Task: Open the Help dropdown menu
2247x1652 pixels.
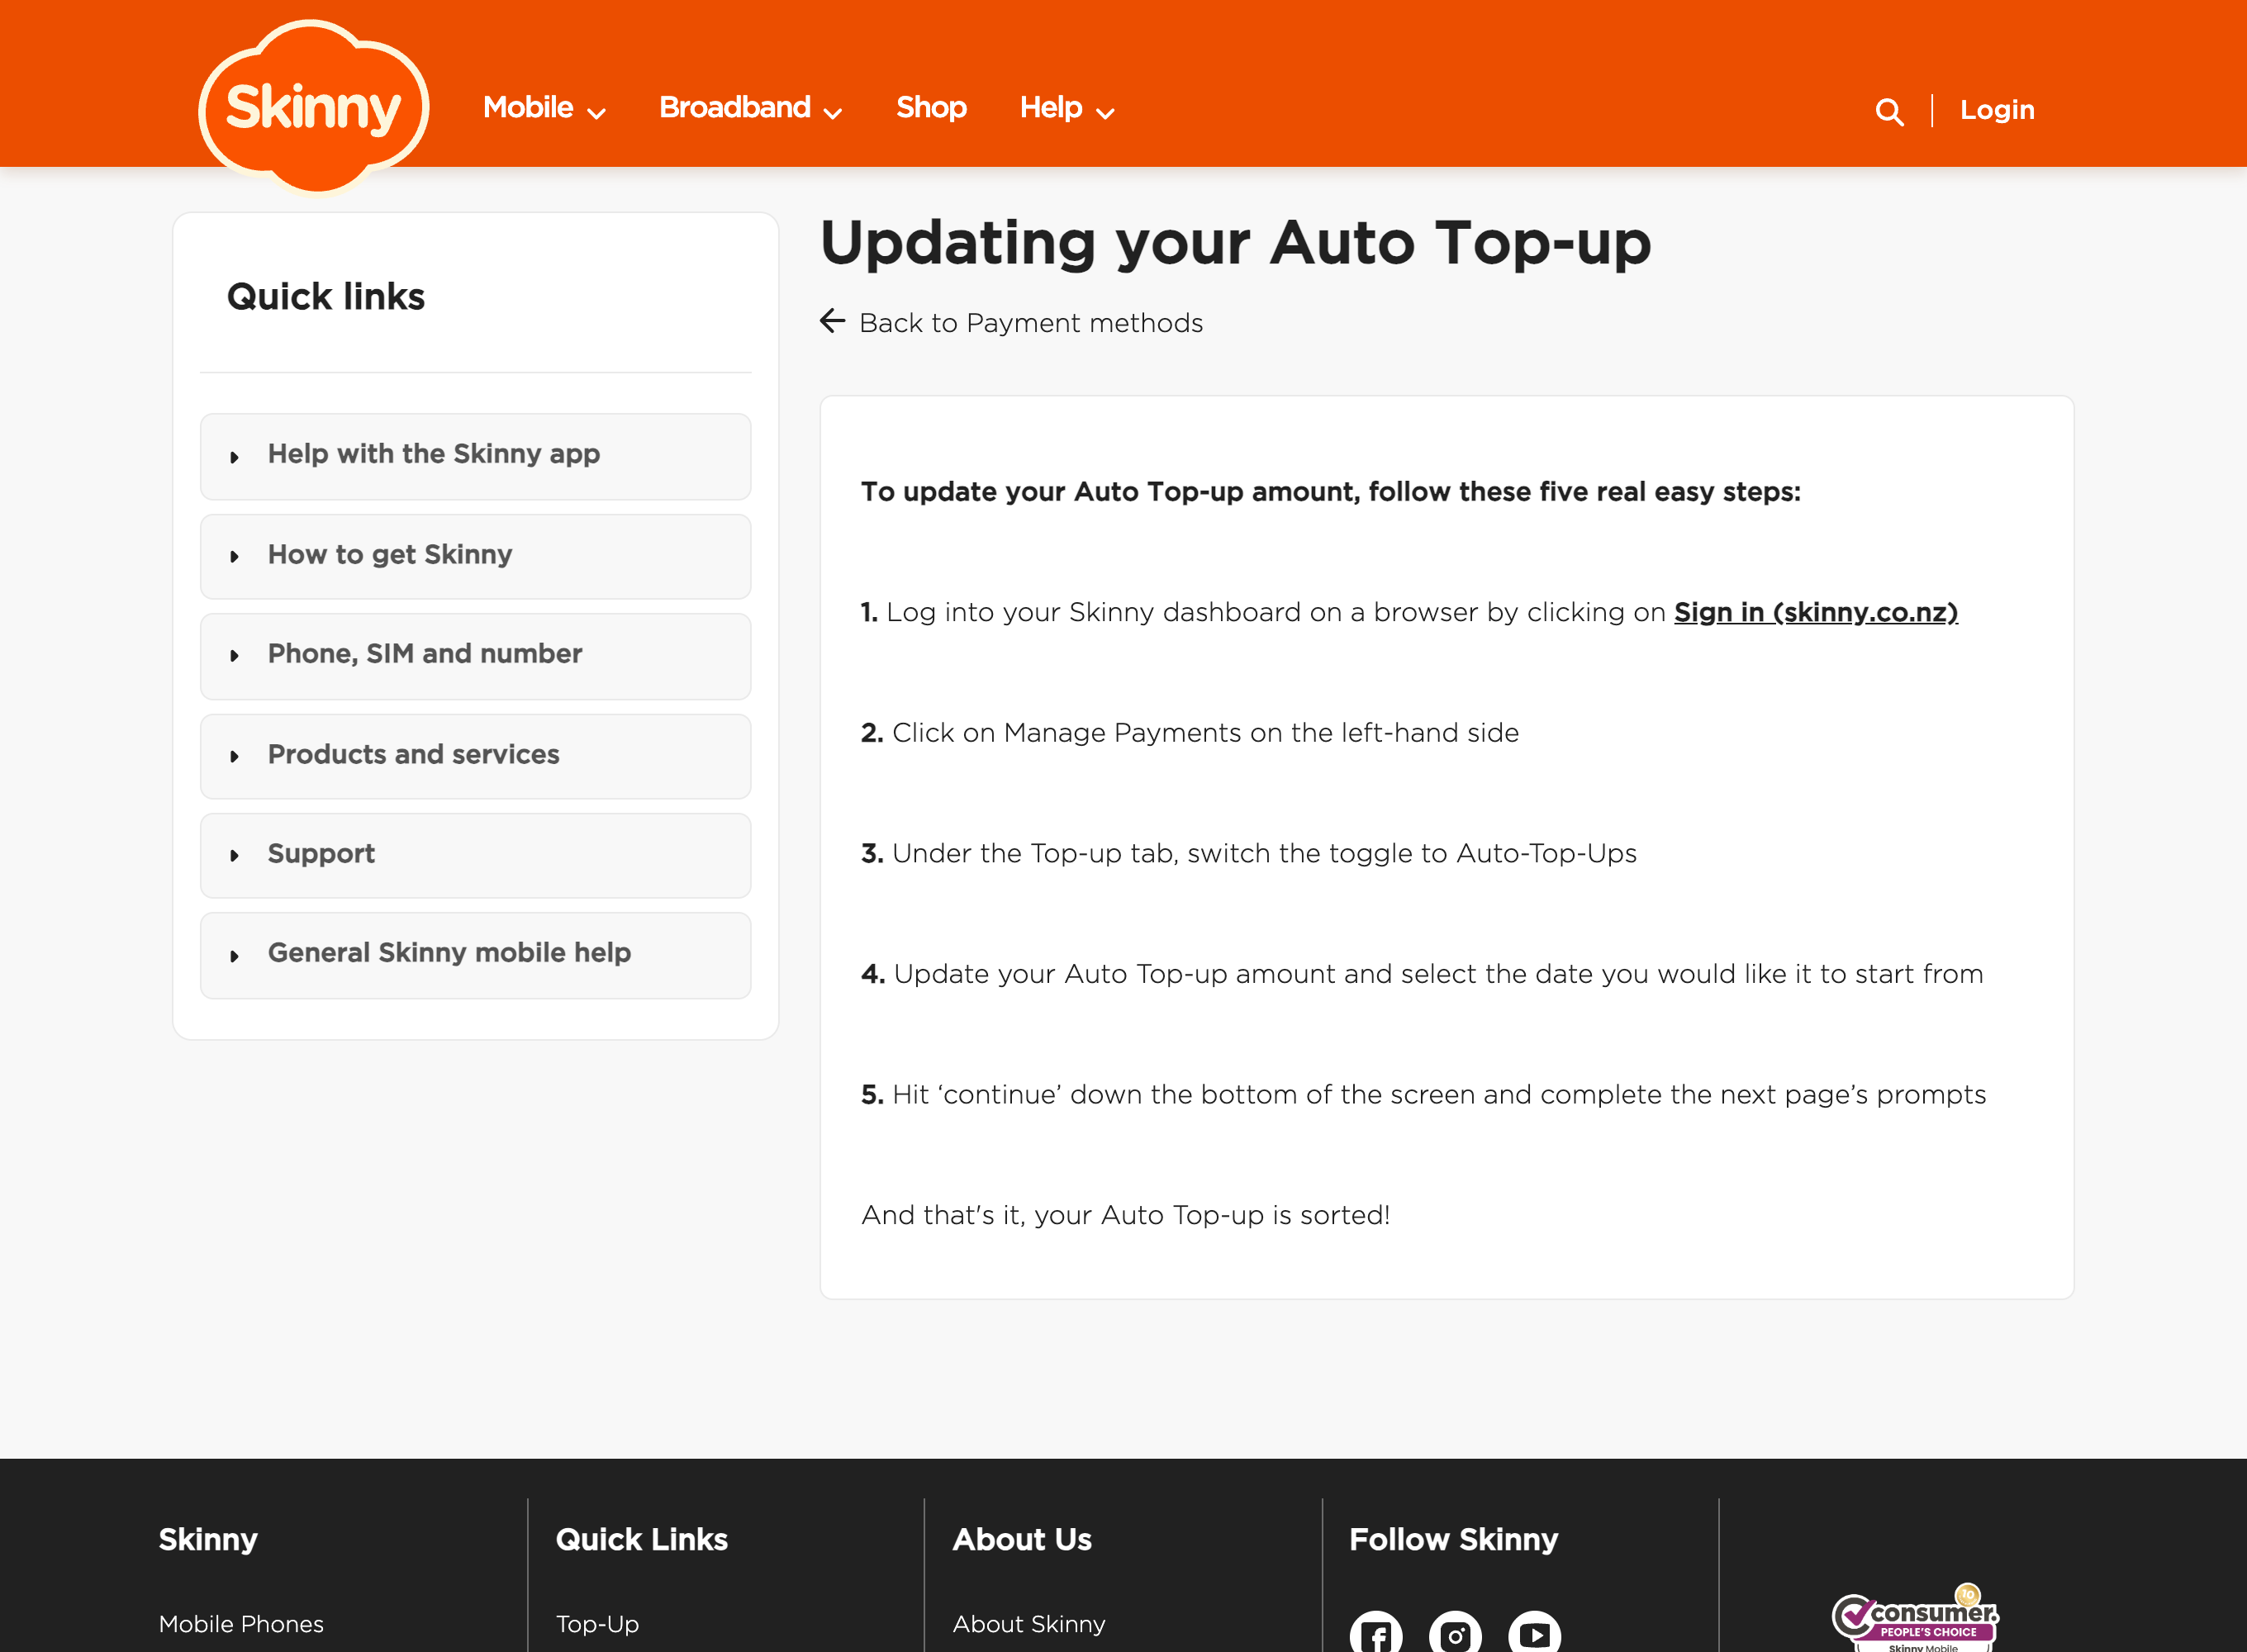Action: point(1066,108)
